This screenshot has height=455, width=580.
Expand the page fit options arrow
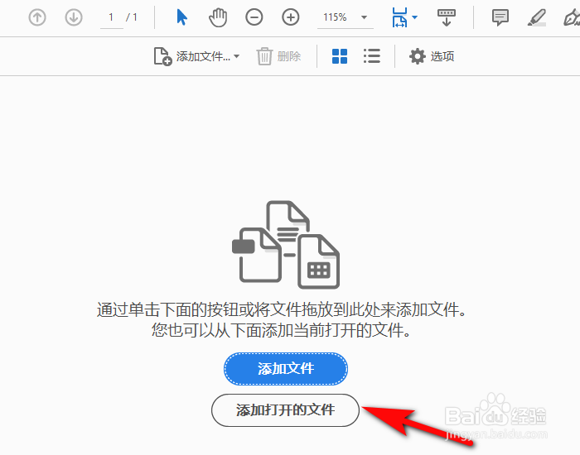414,17
